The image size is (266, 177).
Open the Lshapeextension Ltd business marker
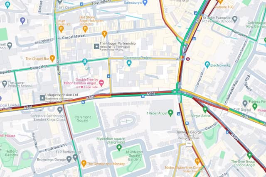coord(42,98)
